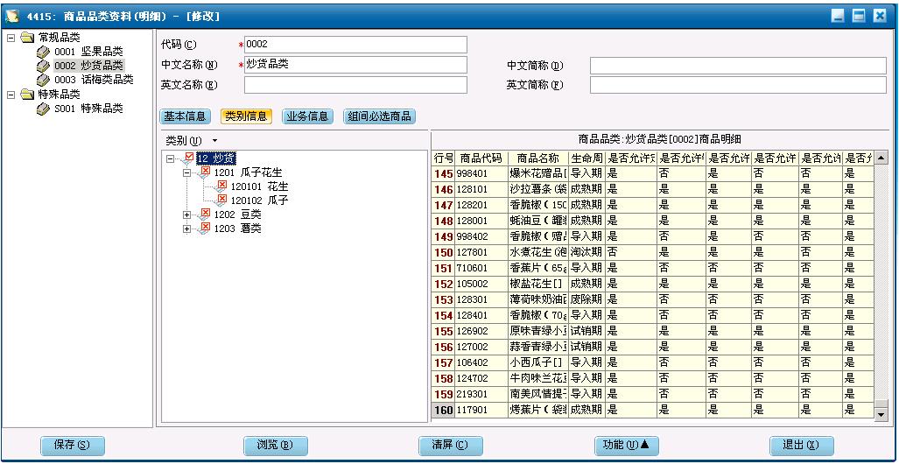Collapse the 1201 瓜子花生 tree node
This screenshot has height=464, width=899.
[186, 172]
